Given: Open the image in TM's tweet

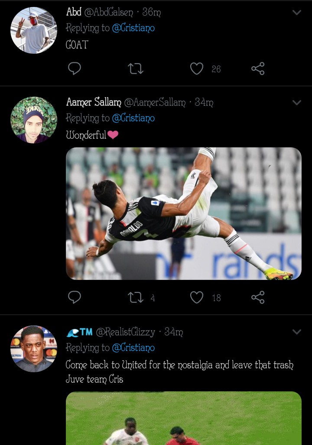Looking at the screenshot, I should [183, 418].
